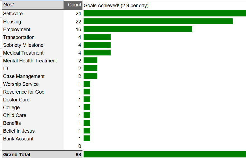
Task: Select the Child Care row label
Action: (15, 115)
